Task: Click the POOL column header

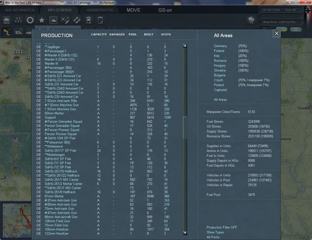Action: click(x=133, y=34)
